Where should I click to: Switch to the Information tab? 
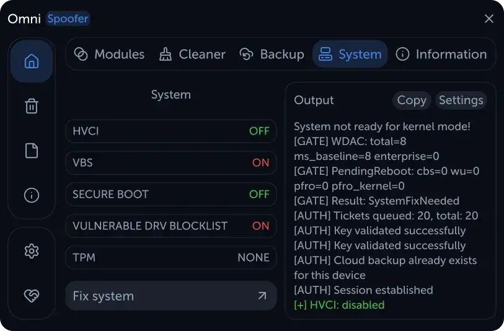click(441, 54)
